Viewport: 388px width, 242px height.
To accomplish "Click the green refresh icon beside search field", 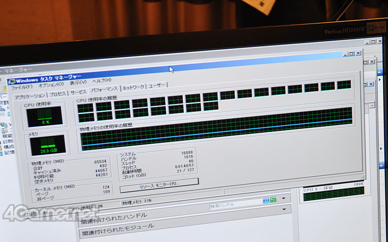I will pos(273,200).
